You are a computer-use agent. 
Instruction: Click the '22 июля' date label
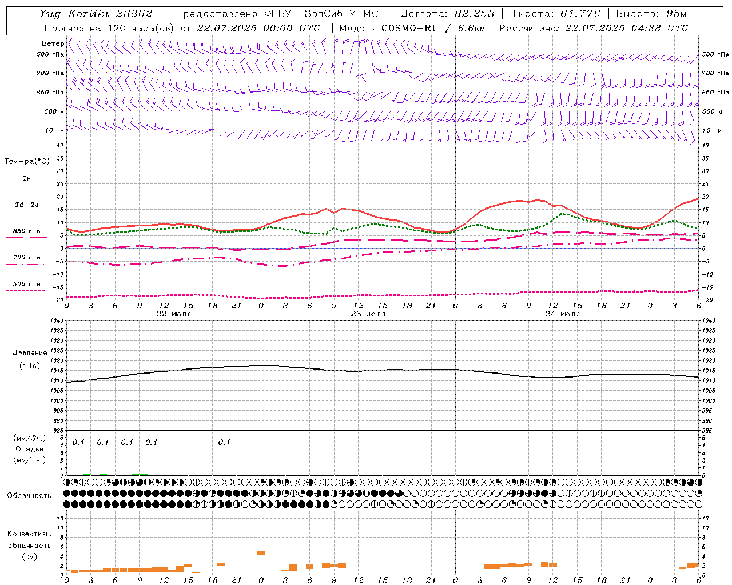pos(174,314)
